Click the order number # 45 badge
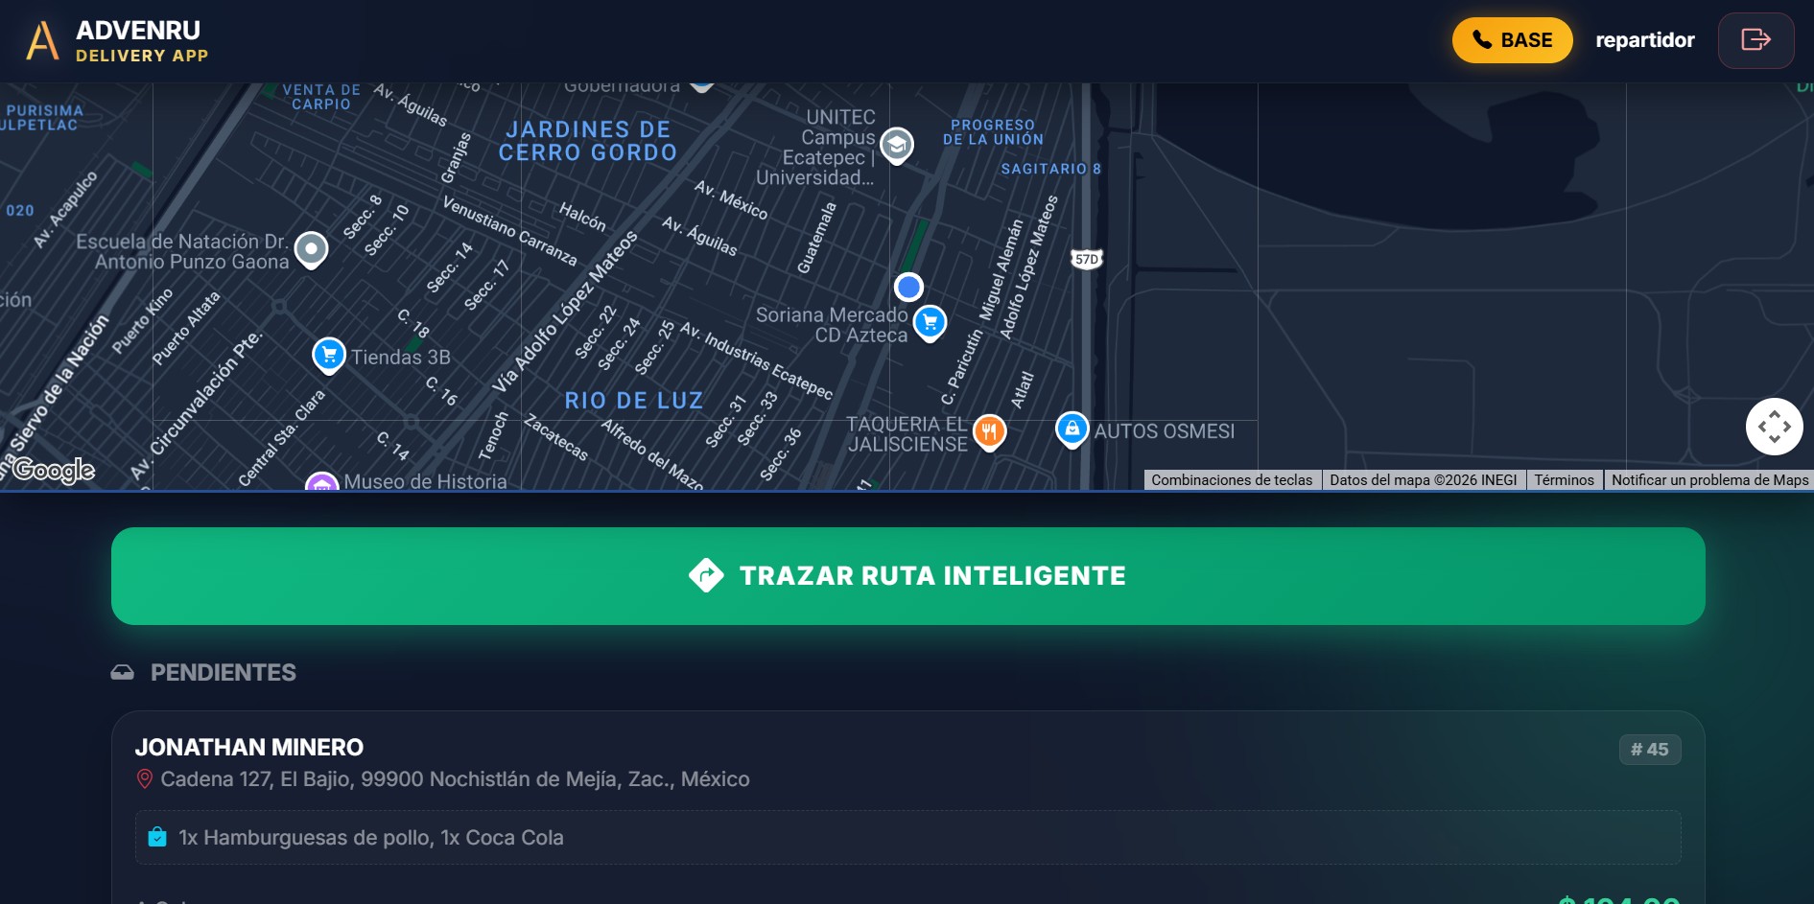The image size is (1814, 904). (x=1650, y=750)
